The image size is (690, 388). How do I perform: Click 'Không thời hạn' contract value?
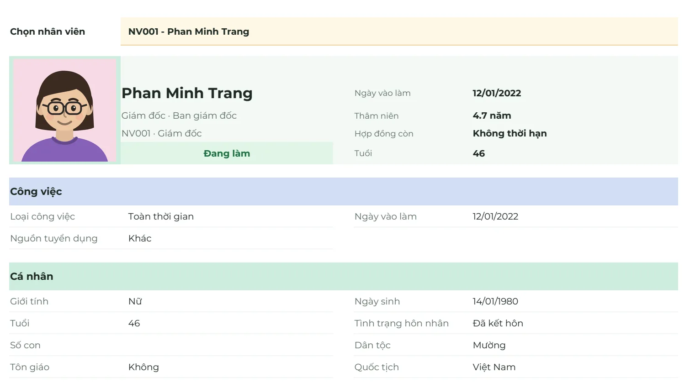pos(510,133)
